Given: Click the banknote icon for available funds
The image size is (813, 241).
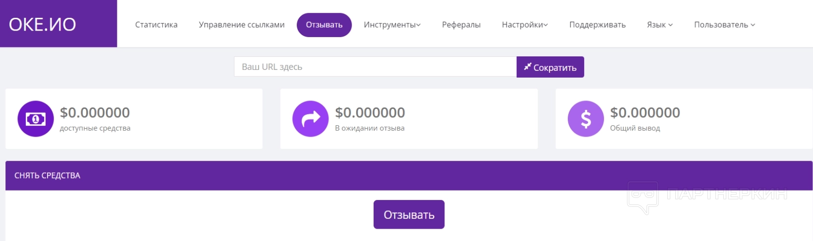Looking at the screenshot, I should [36, 119].
